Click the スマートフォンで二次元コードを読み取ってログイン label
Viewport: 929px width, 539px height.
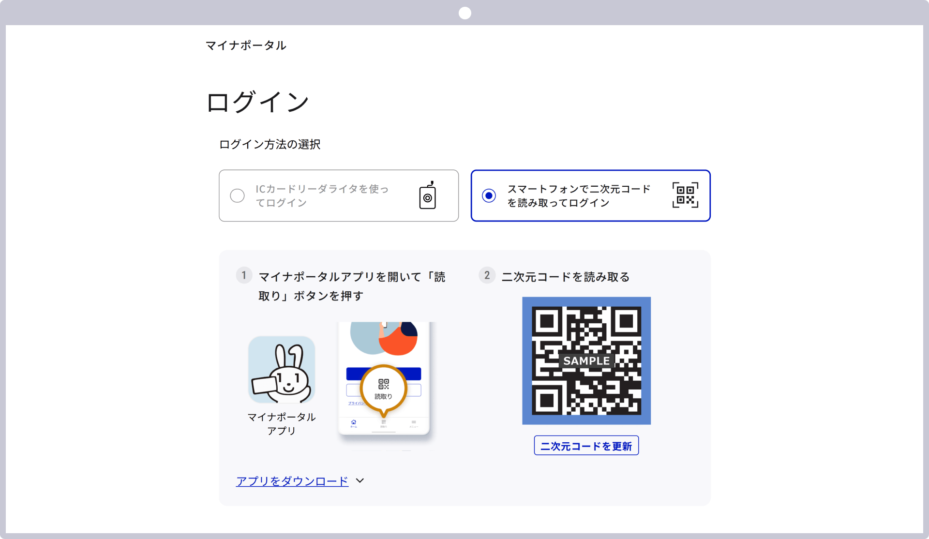click(x=579, y=195)
